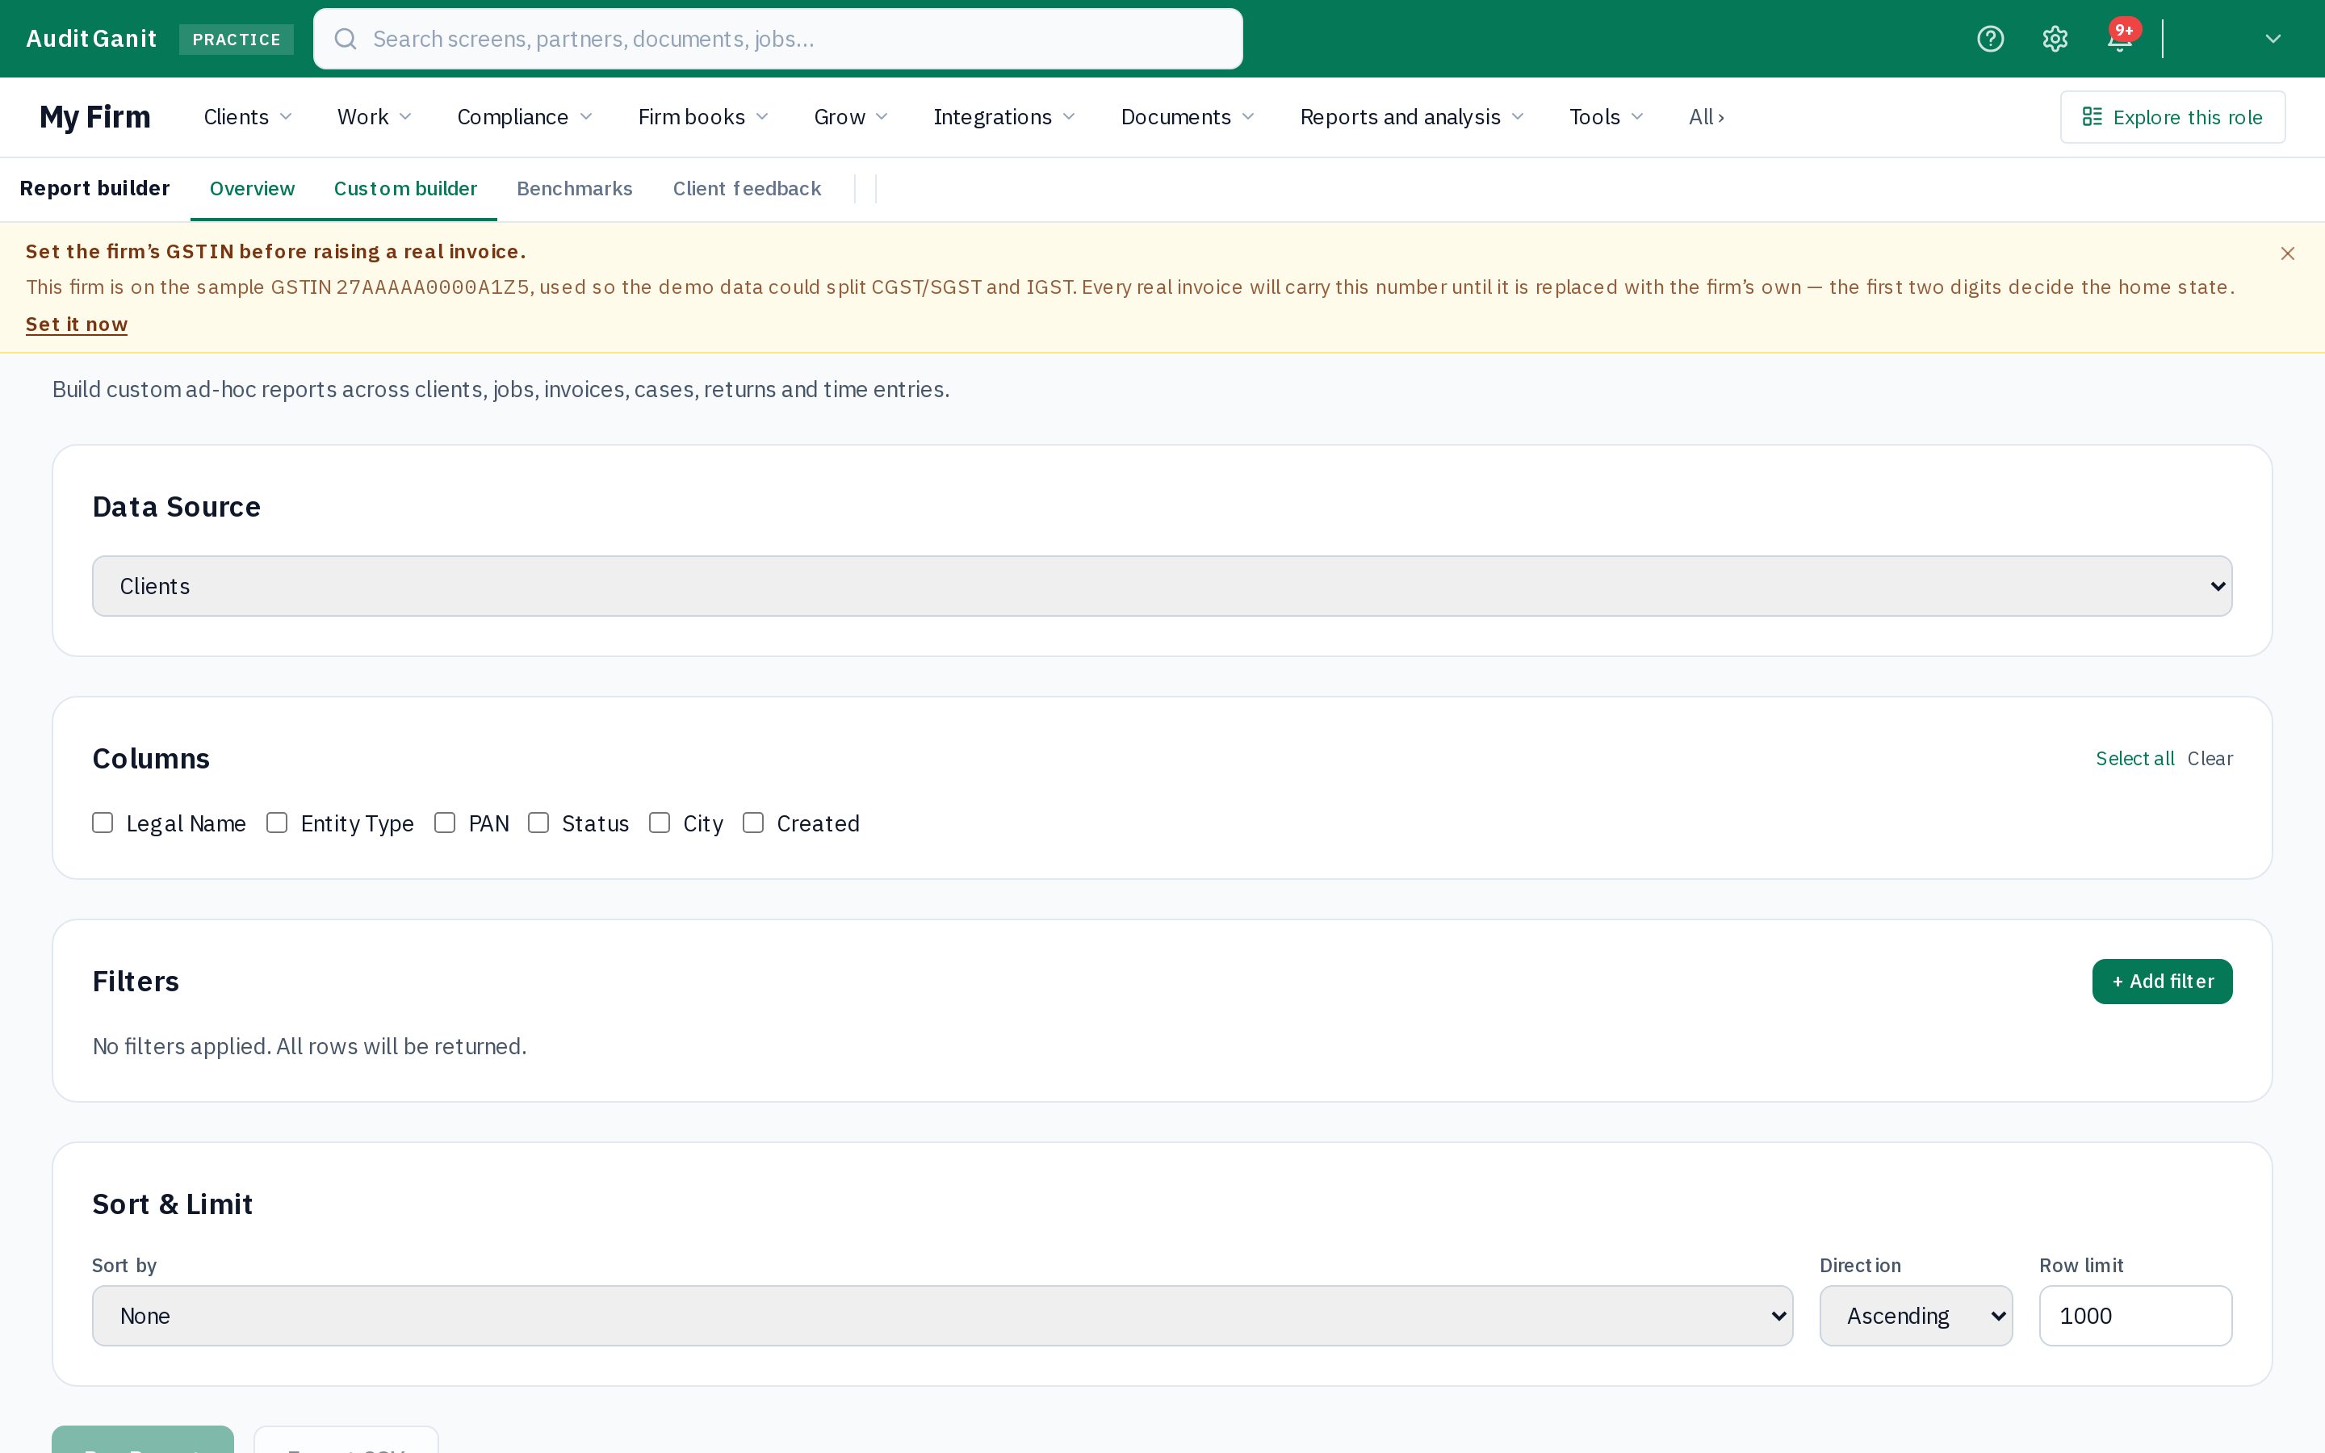2325x1453 pixels.
Task: Click the All navigation link
Action: 1707,117
